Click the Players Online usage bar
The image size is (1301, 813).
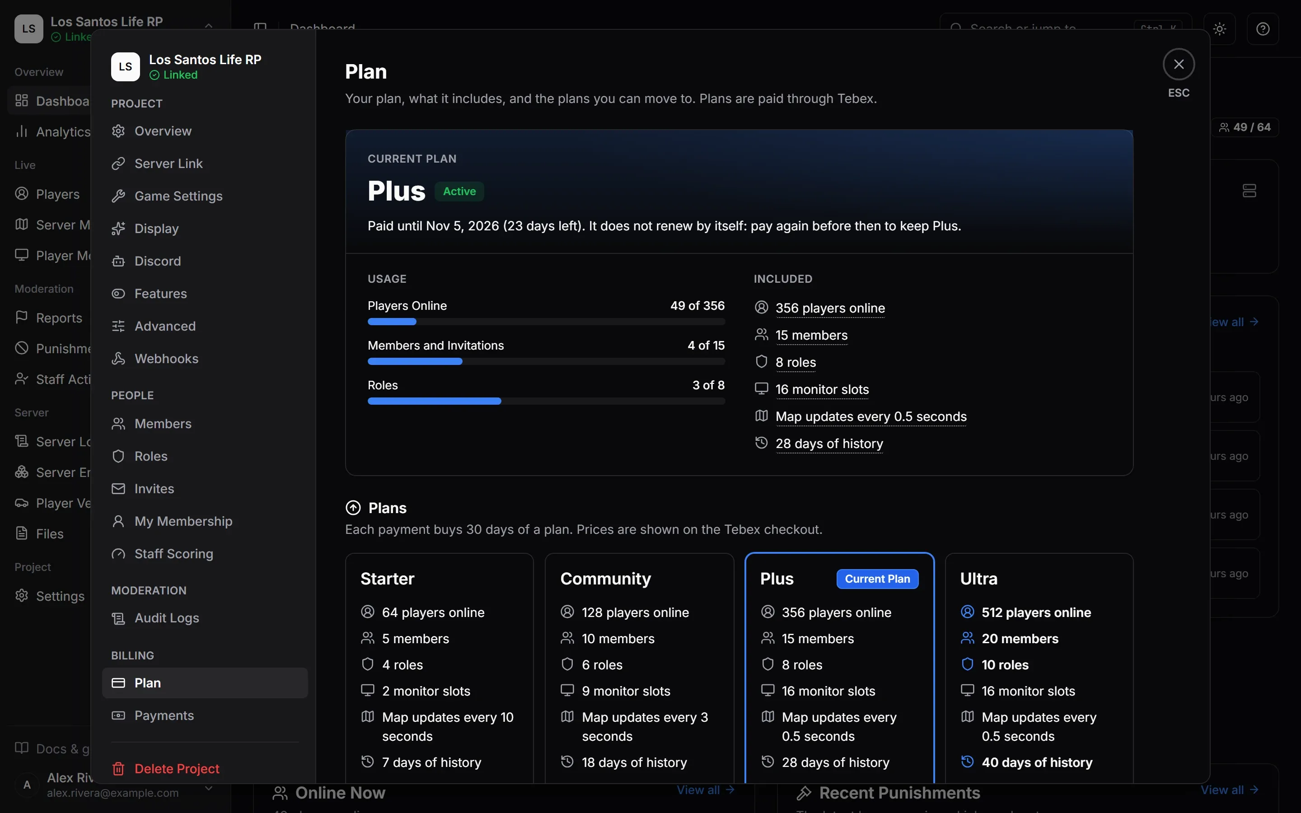[x=546, y=322]
